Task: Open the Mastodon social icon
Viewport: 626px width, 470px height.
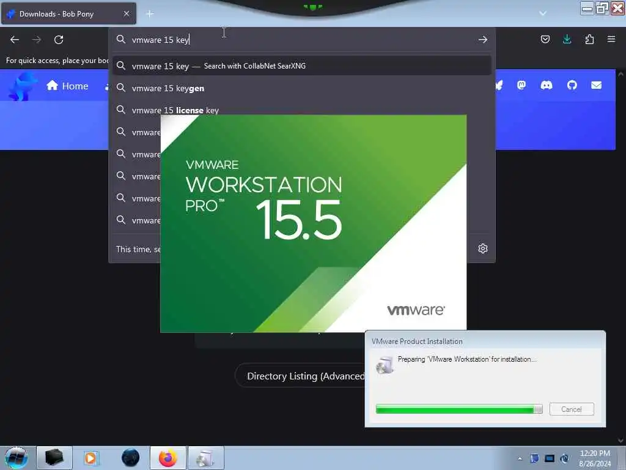Action: click(521, 85)
